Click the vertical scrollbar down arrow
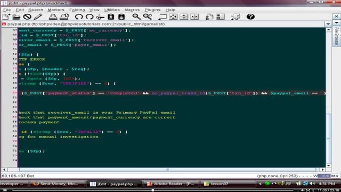 point(328,165)
